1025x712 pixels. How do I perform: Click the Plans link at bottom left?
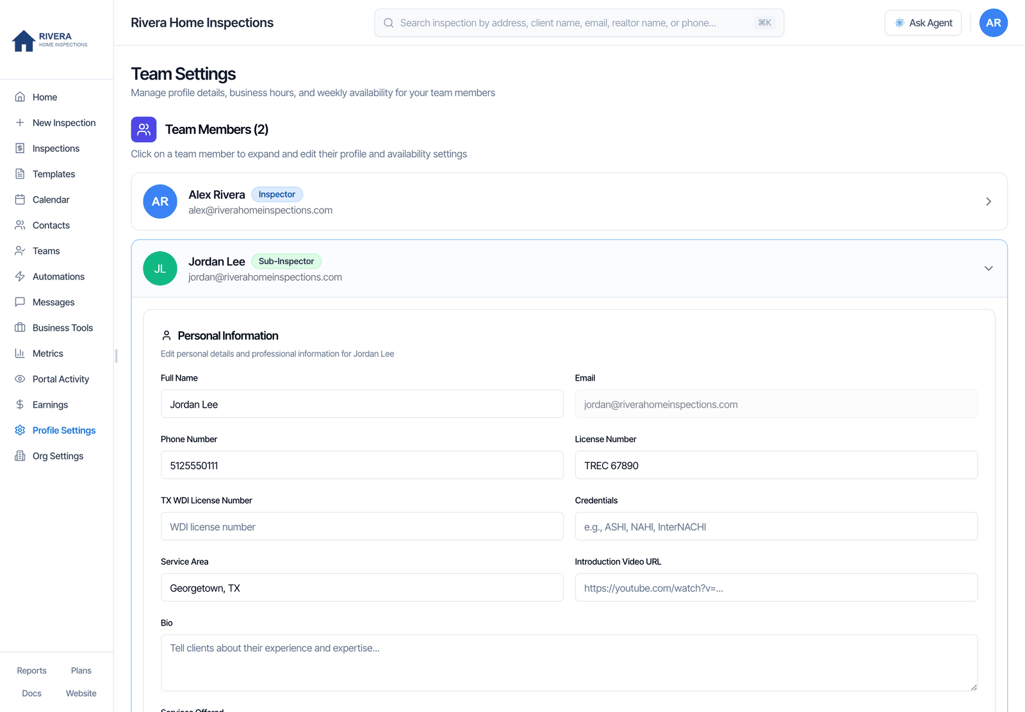click(x=81, y=670)
